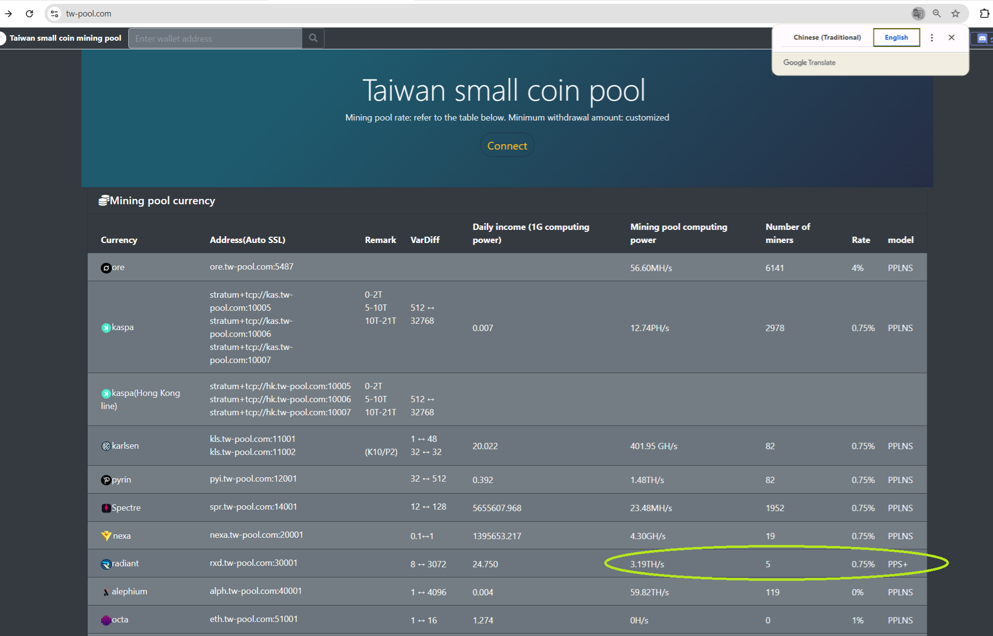Image resolution: width=993 pixels, height=636 pixels.
Task: Open the browser extensions puzzle icon
Action: [984, 14]
